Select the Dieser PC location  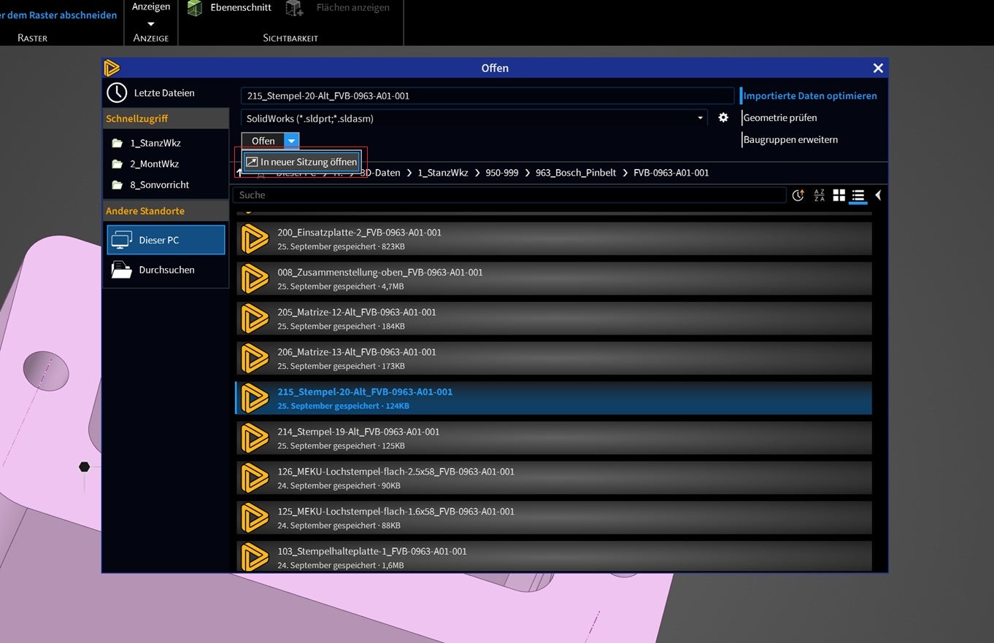tap(166, 240)
